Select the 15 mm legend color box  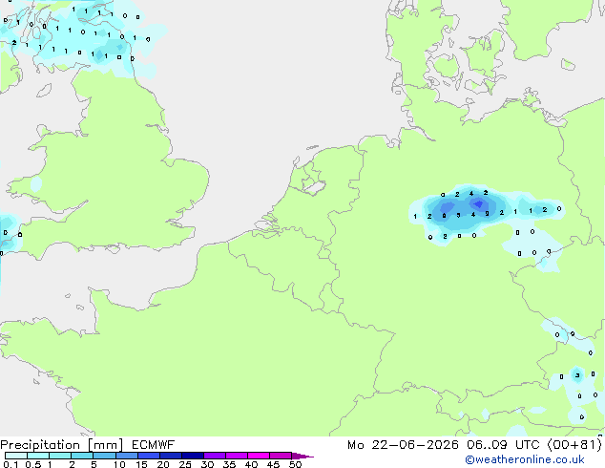pos(148,456)
